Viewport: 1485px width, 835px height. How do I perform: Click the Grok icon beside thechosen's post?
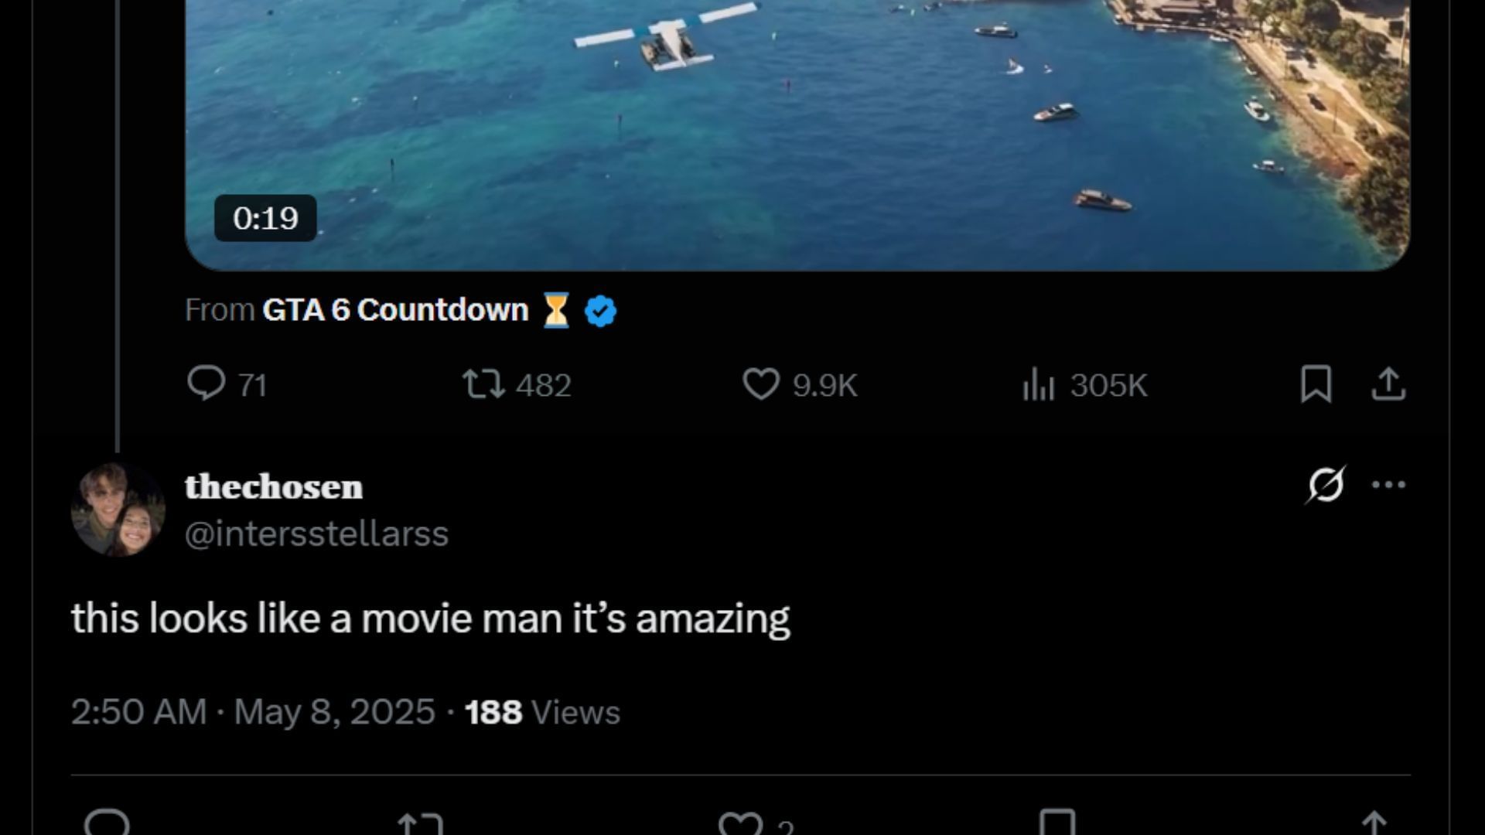(x=1326, y=485)
